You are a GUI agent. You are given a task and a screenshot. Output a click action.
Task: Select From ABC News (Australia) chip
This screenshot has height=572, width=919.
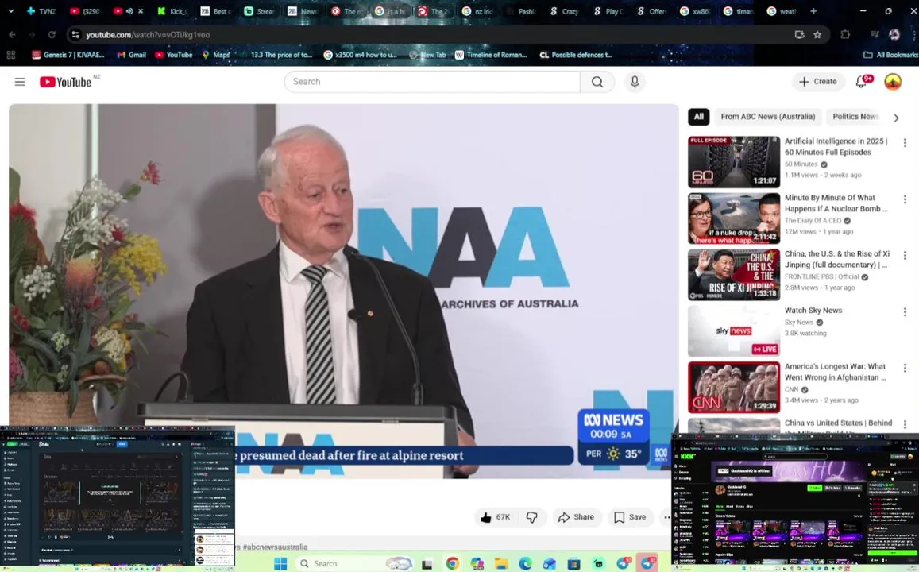pos(768,117)
